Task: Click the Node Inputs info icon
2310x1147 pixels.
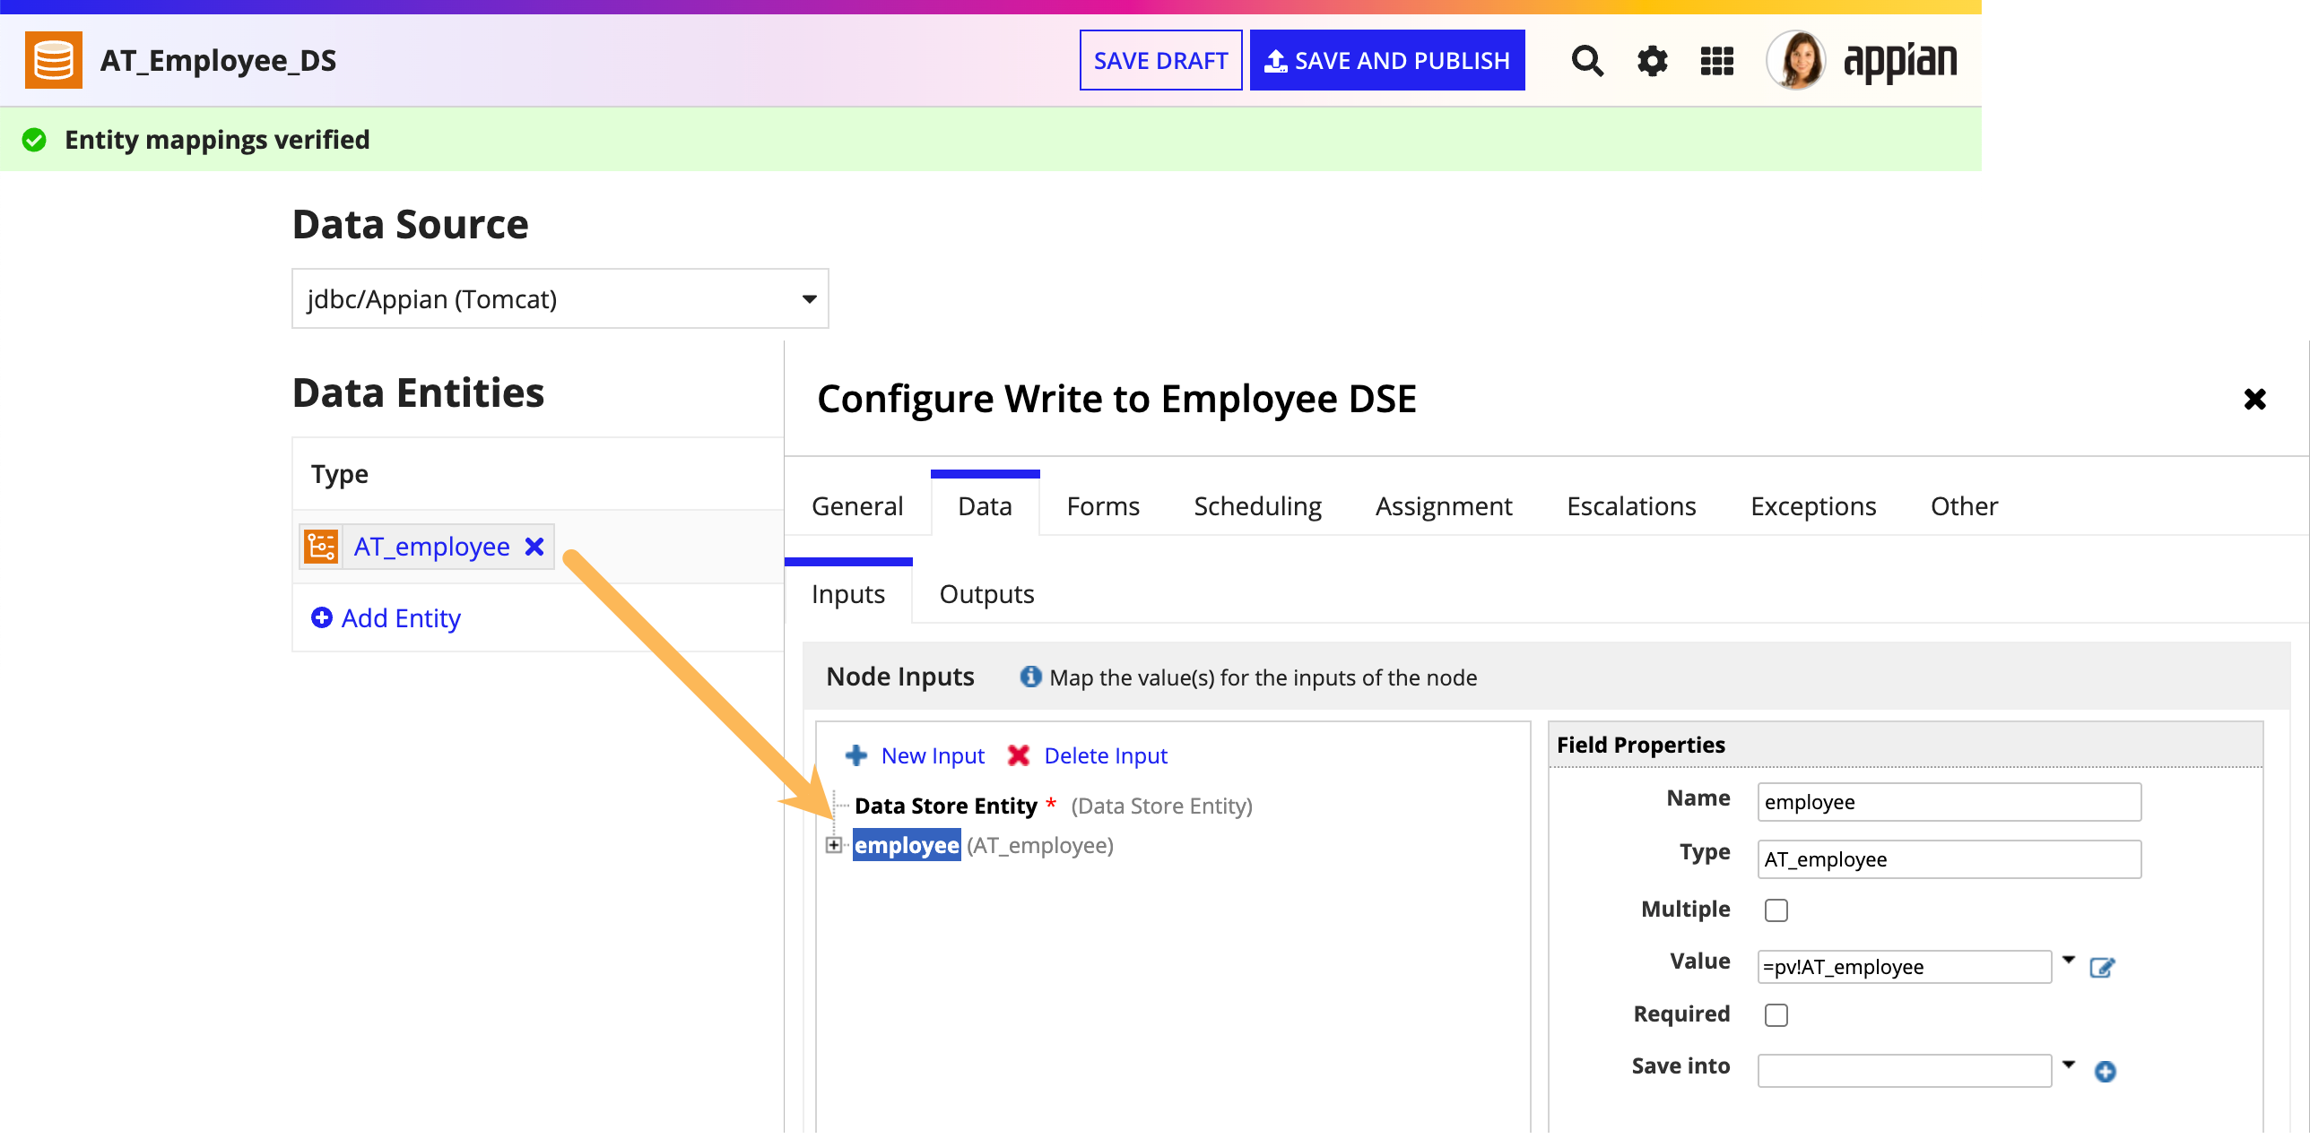Action: click(x=1030, y=677)
